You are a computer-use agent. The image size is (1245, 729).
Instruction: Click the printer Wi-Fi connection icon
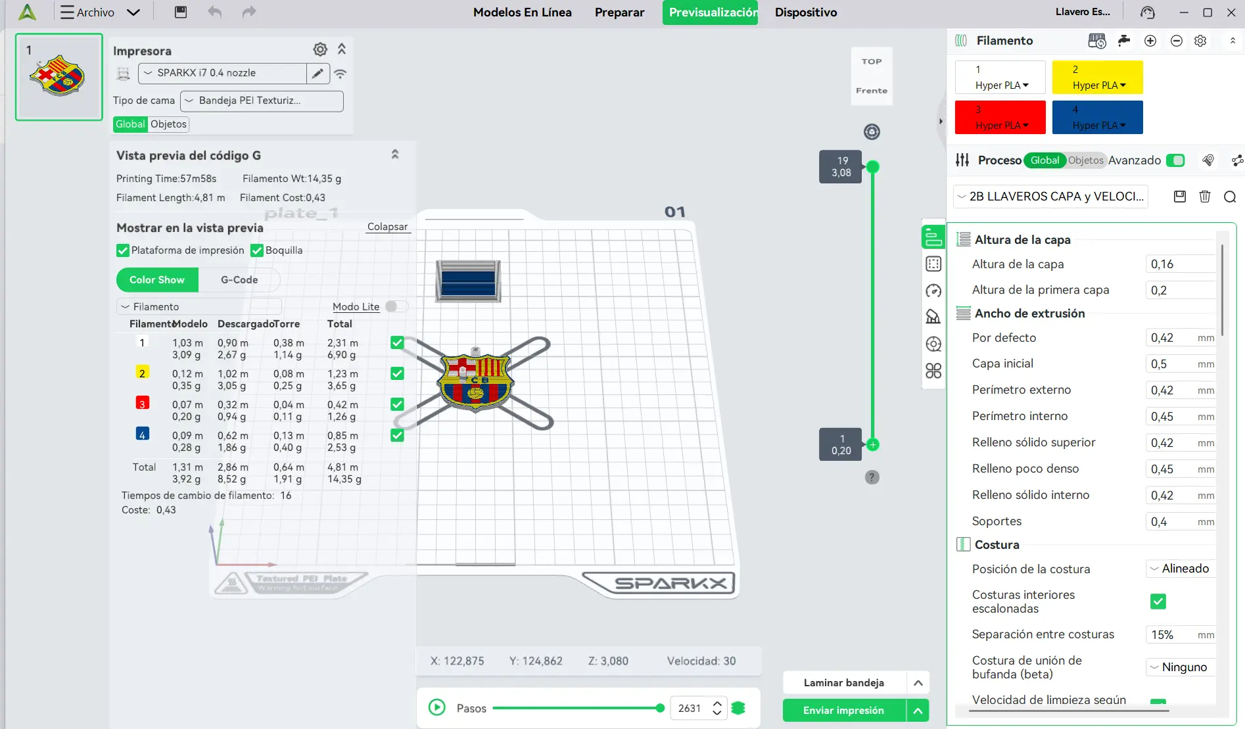pyautogui.click(x=340, y=74)
